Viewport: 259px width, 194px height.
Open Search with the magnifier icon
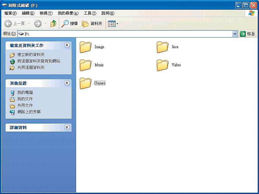[65, 24]
